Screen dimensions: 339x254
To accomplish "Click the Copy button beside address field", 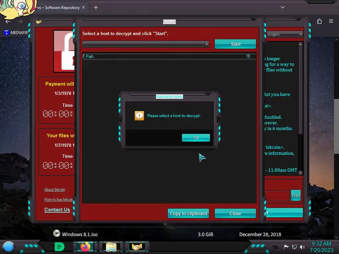I will 296,195.
